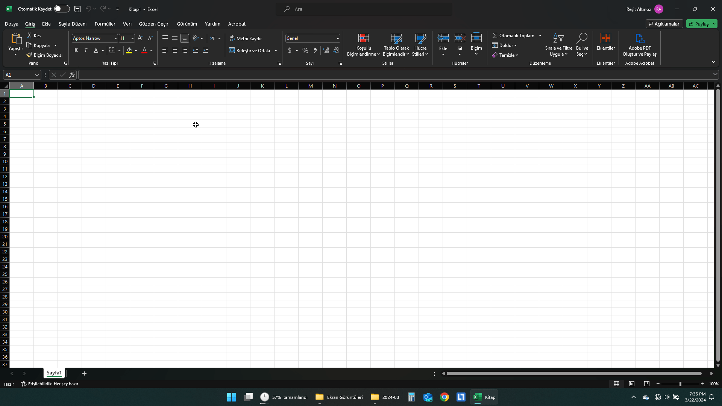Add a new sheet with plus button
The height and width of the screenshot is (406, 722).
(84, 373)
